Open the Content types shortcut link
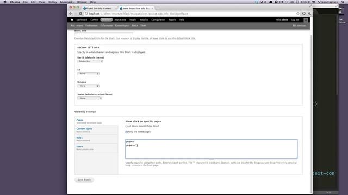 122,25
